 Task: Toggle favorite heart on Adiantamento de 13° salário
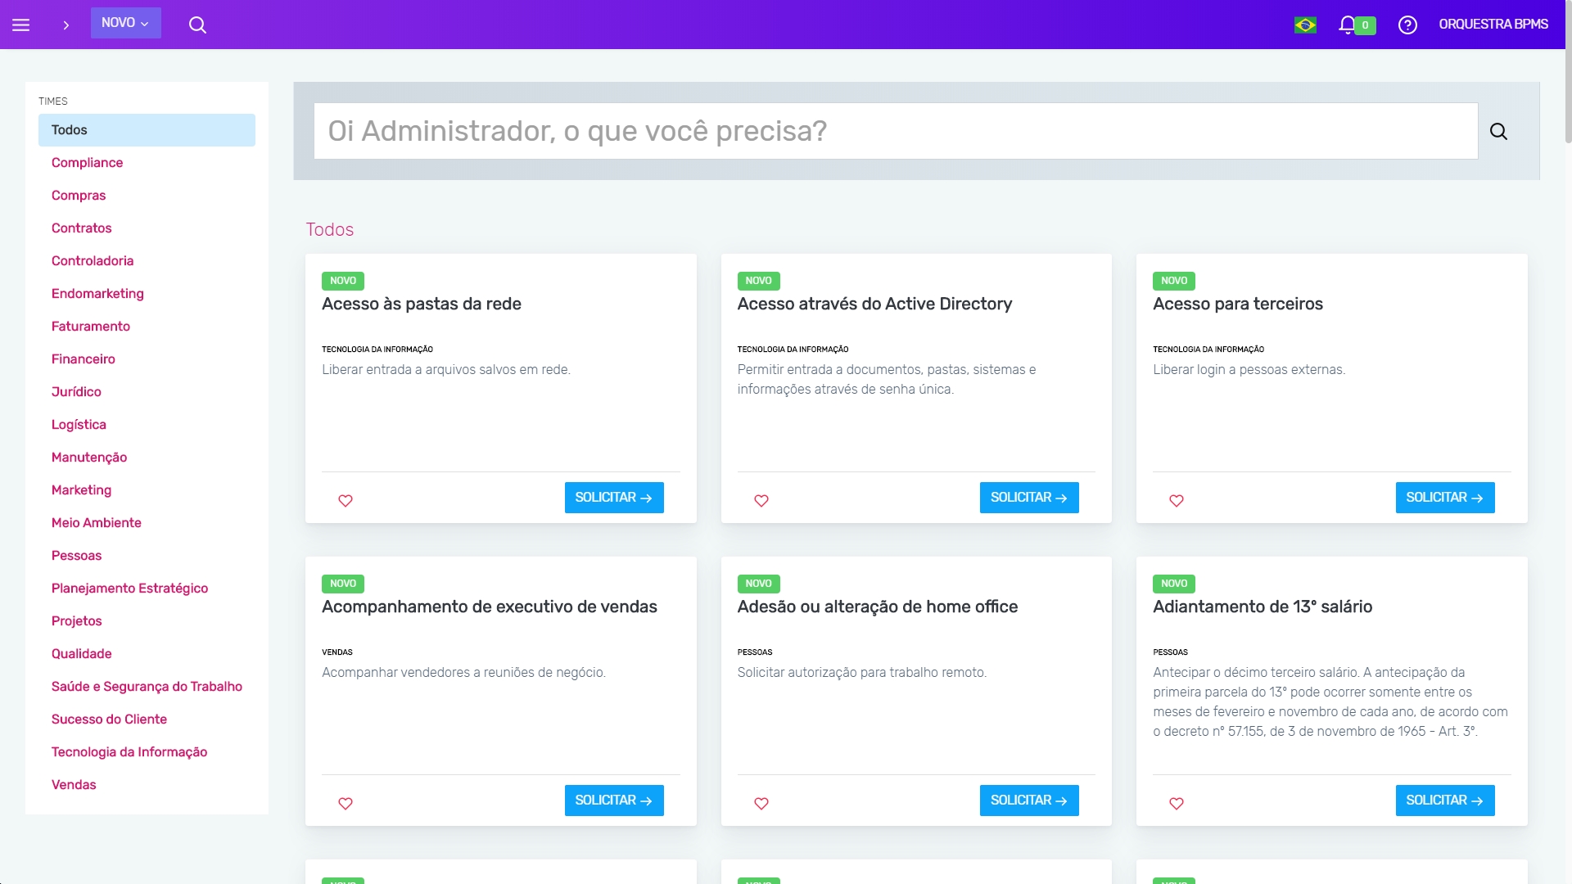pos(1177,803)
